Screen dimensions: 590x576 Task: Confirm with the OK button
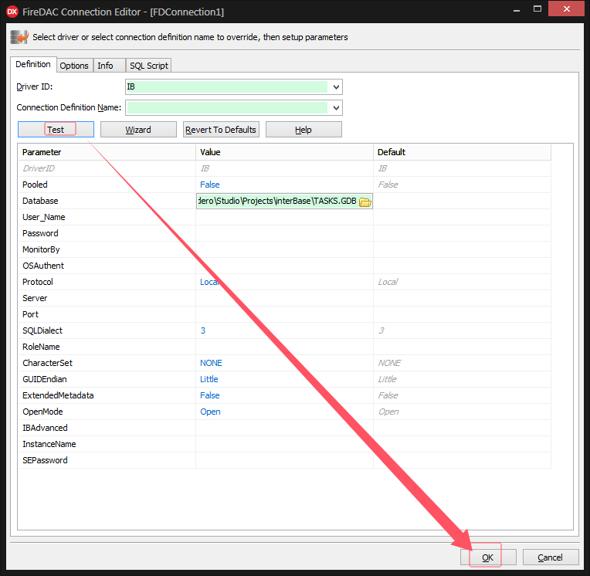488,557
